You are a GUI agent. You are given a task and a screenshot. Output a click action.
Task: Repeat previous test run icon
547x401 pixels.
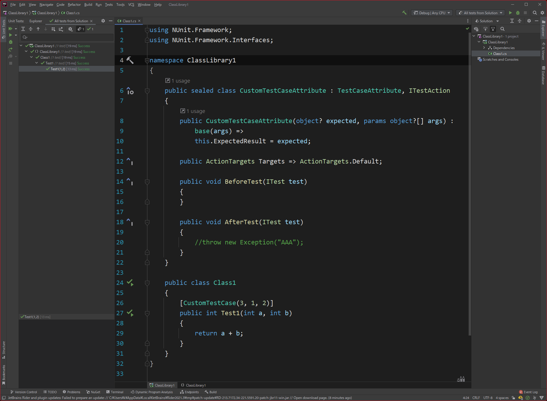(x=11, y=49)
